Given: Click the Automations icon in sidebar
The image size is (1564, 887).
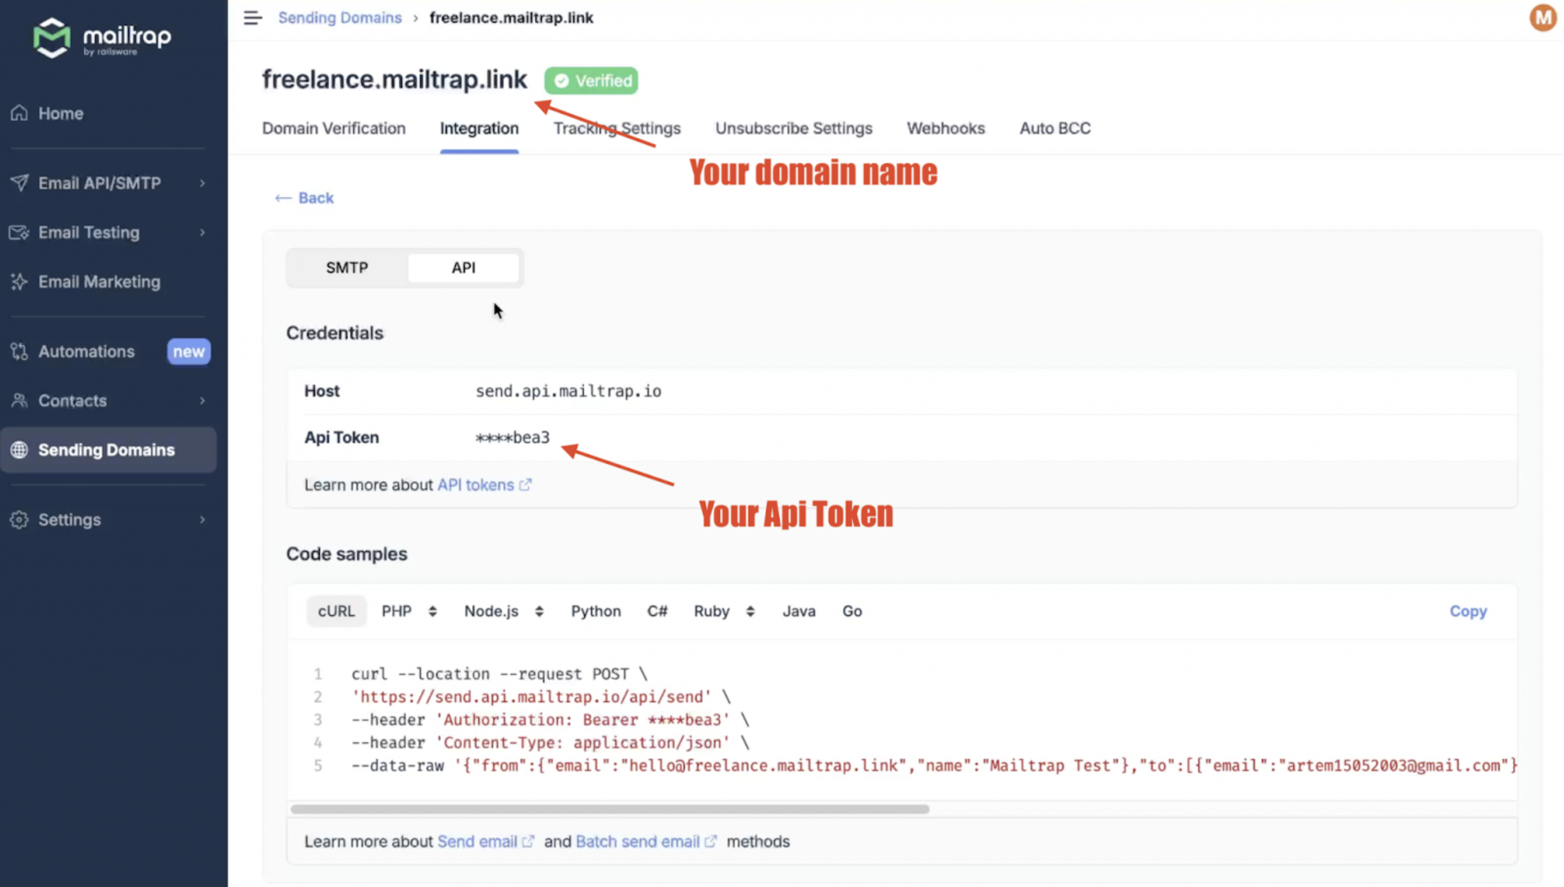Looking at the screenshot, I should coord(19,352).
